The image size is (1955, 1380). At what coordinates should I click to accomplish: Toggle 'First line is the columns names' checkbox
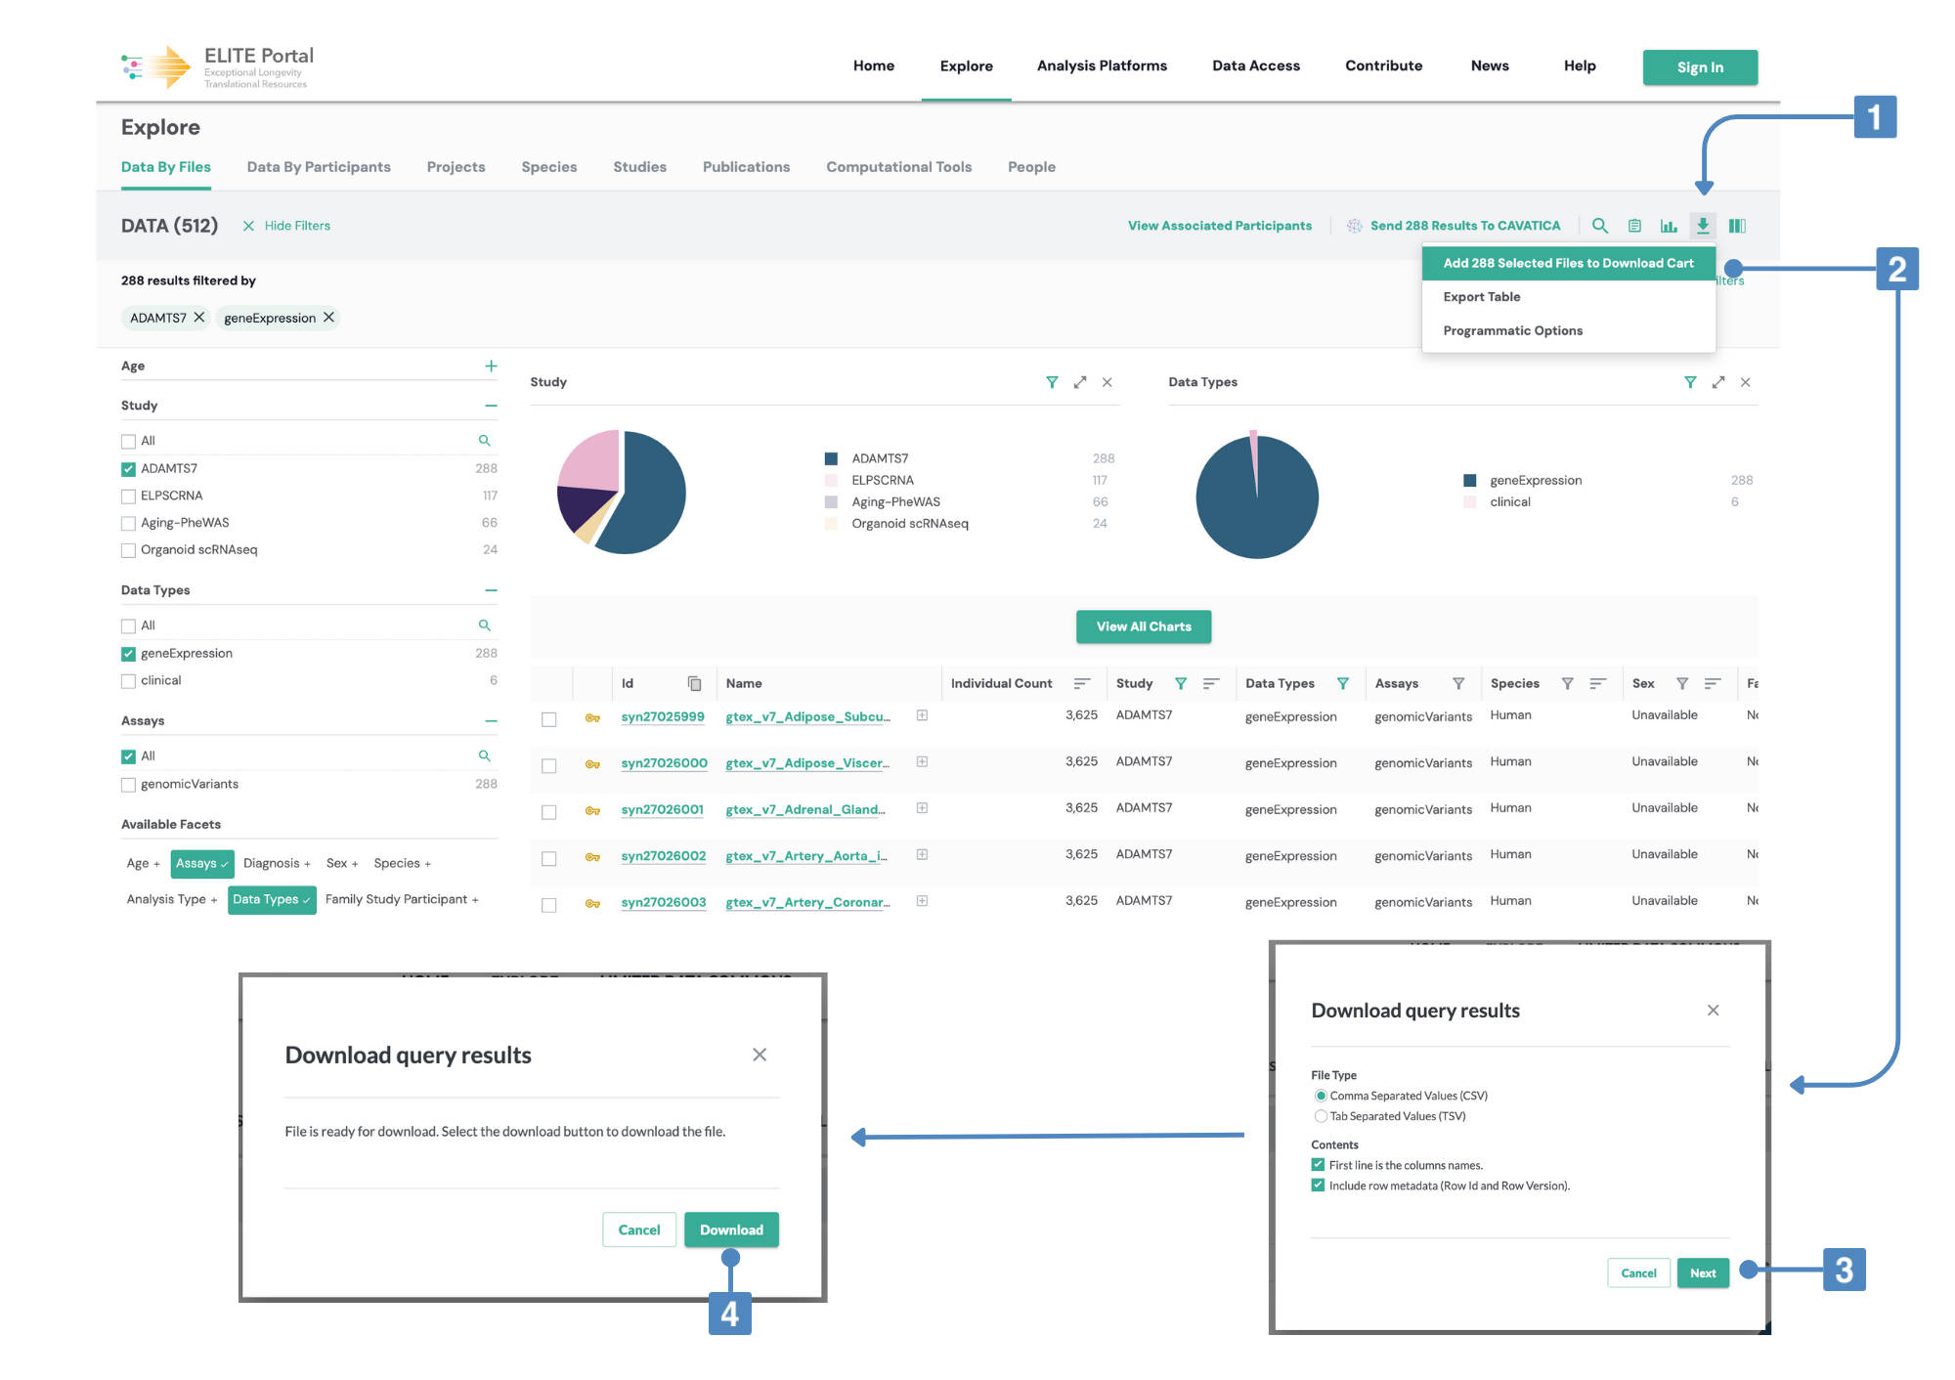point(1318,1165)
